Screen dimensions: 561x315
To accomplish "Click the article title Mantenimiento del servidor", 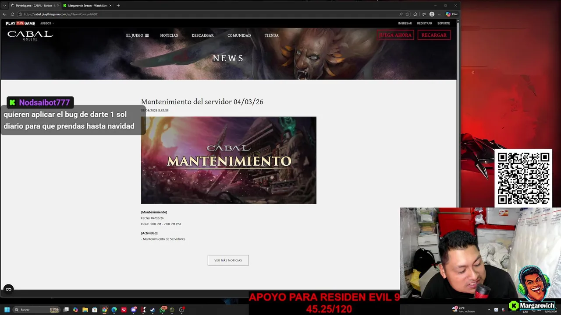I will 202,101.
